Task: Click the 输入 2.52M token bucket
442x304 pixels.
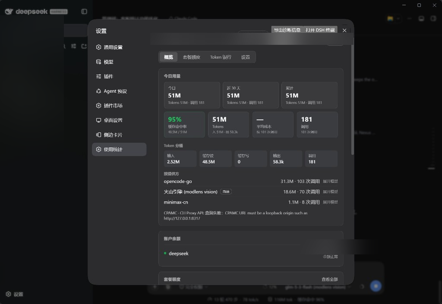Action: (180, 159)
